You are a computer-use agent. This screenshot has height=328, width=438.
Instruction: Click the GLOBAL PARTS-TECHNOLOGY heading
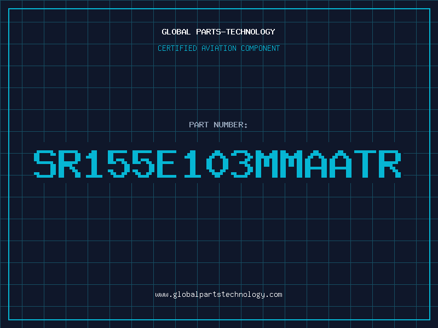(x=218, y=32)
